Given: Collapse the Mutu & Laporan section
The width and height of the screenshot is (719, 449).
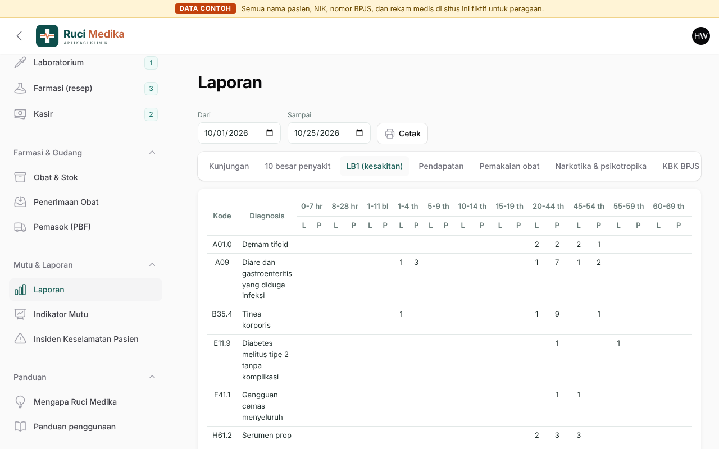Looking at the screenshot, I should coord(152,265).
